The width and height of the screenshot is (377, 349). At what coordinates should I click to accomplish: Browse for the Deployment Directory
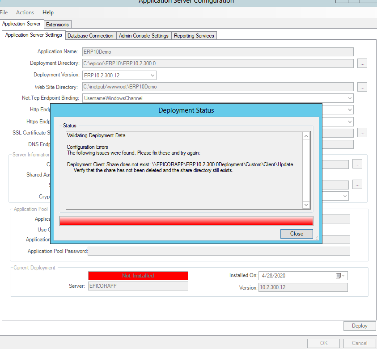click(x=362, y=63)
